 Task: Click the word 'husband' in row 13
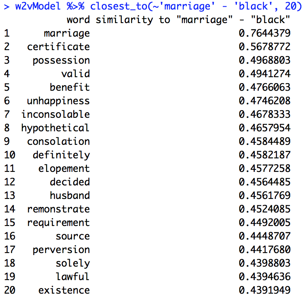[x=70, y=195]
